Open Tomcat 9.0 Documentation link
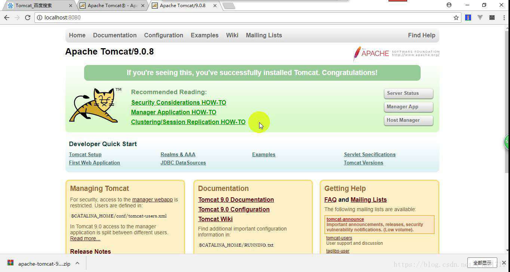 click(x=236, y=200)
